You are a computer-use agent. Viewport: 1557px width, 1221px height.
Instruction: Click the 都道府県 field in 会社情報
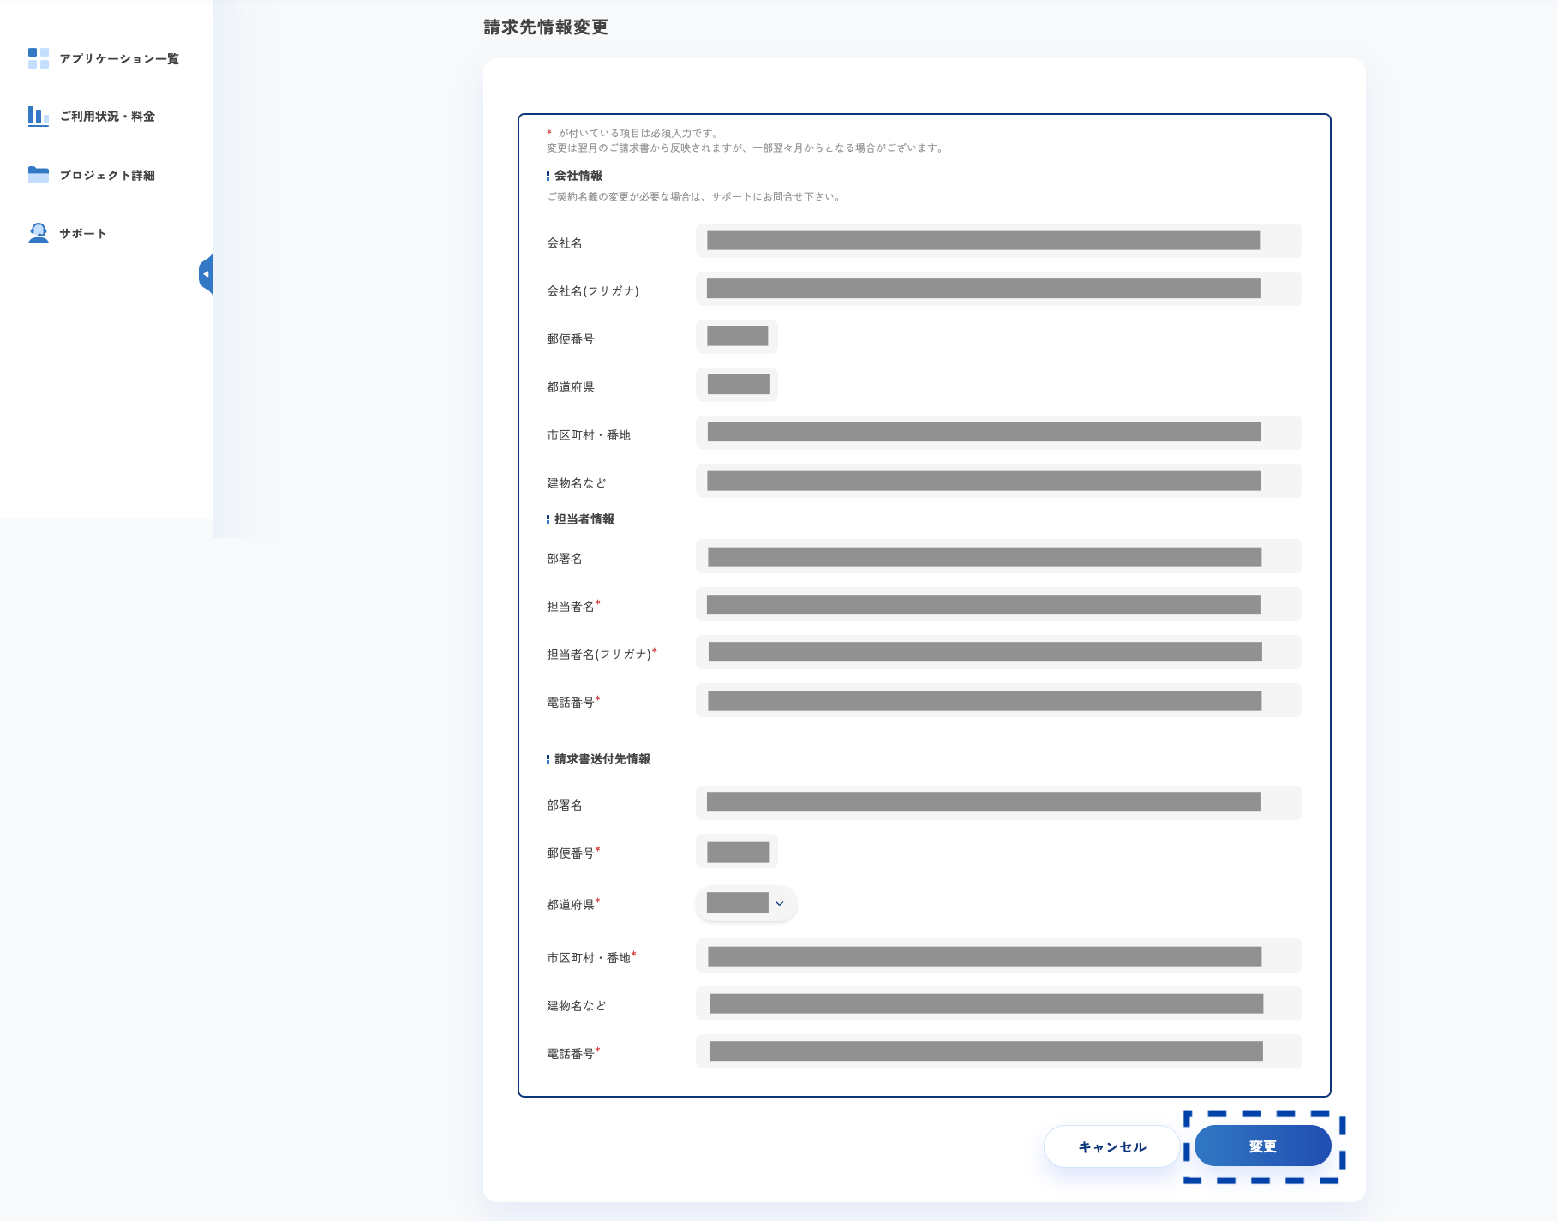click(x=737, y=385)
